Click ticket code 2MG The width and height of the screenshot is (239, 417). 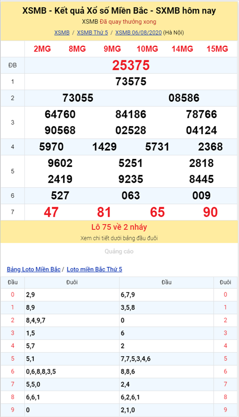point(42,49)
